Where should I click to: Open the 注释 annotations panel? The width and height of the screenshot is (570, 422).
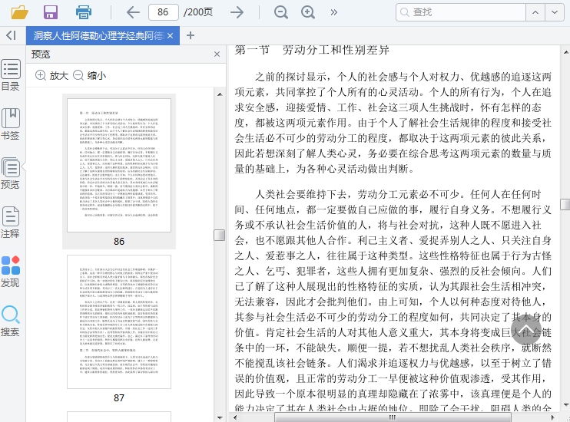point(11,223)
